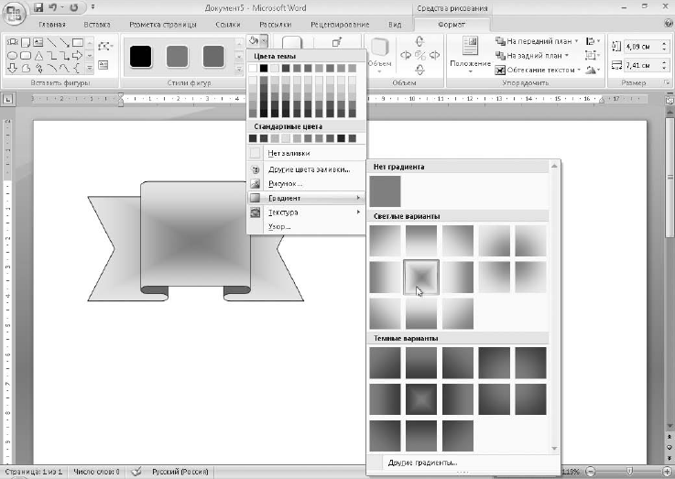The width and height of the screenshot is (675, 479).
Task: Open the Рецензирование tab
Action: coord(340,25)
